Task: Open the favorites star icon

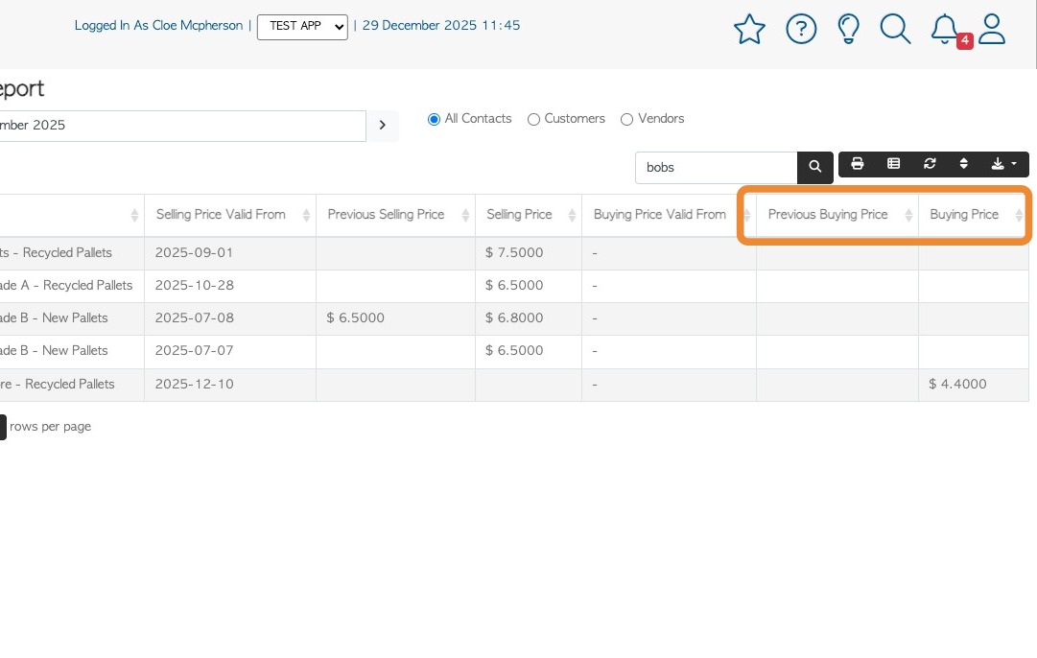Action: click(x=749, y=29)
